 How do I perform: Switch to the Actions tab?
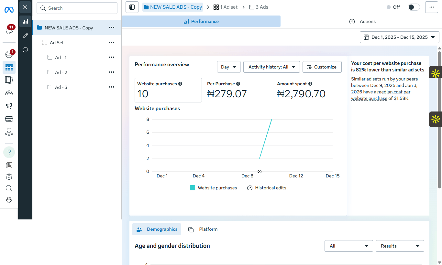[363, 21]
